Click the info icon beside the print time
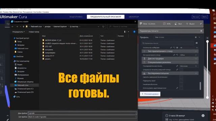 tap(203, 116)
